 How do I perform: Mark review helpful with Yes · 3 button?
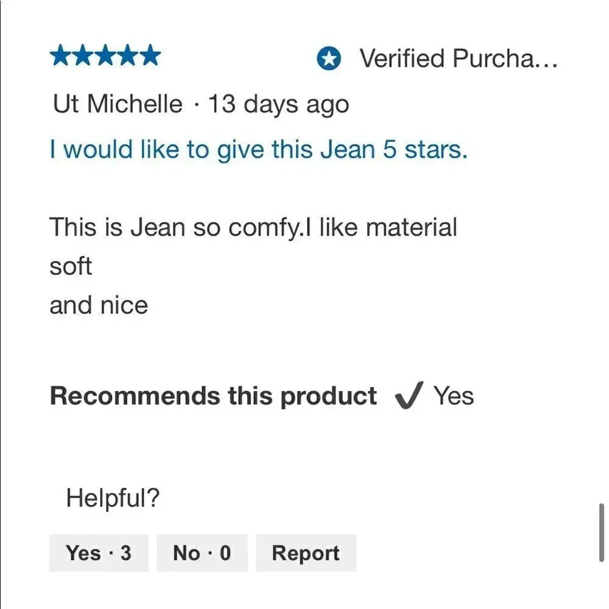(99, 553)
